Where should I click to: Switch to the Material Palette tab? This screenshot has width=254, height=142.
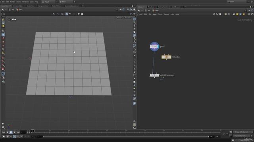(163, 7)
